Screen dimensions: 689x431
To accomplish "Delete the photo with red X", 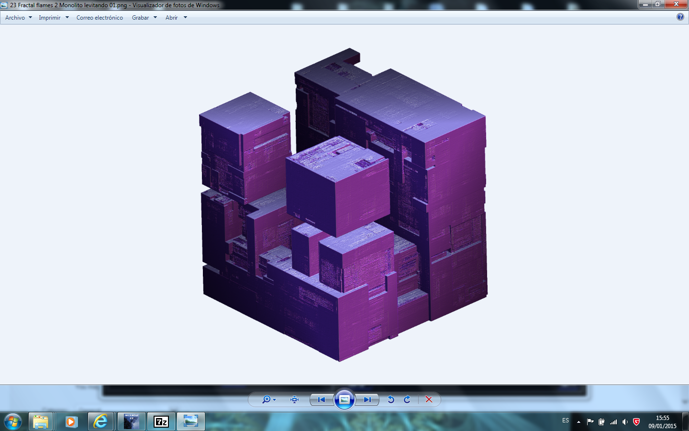I will point(429,399).
